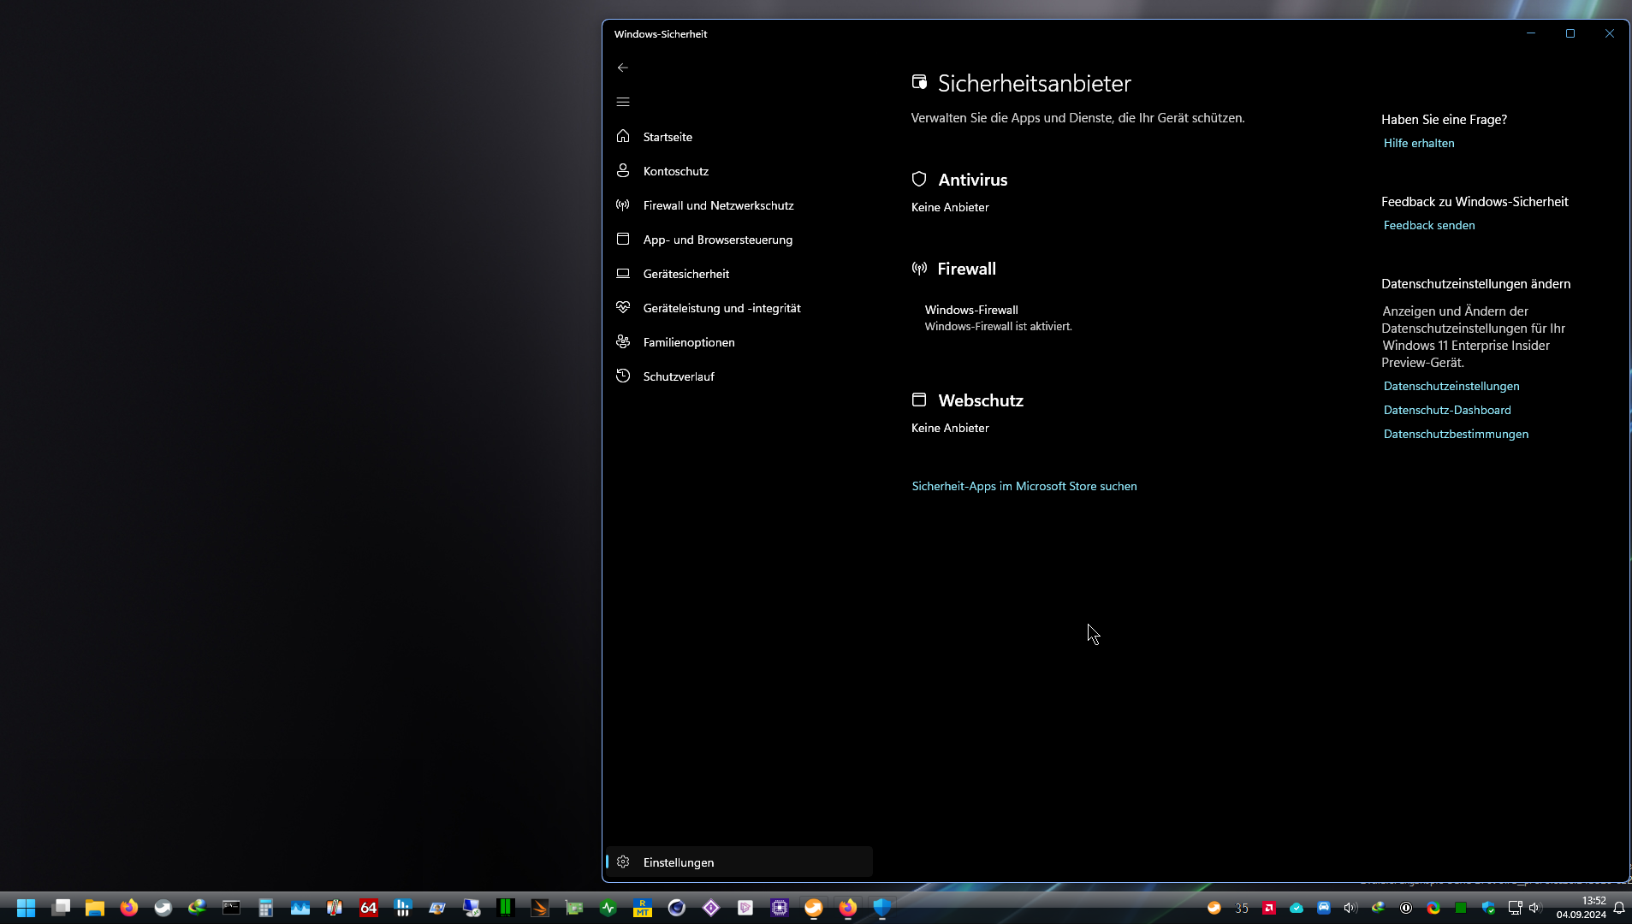
Task: Open Geräteleistung und -integrität page
Action: pyautogui.click(x=739, y=308)
